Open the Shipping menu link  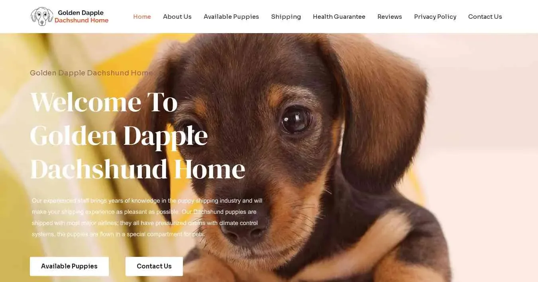[286, 16]
